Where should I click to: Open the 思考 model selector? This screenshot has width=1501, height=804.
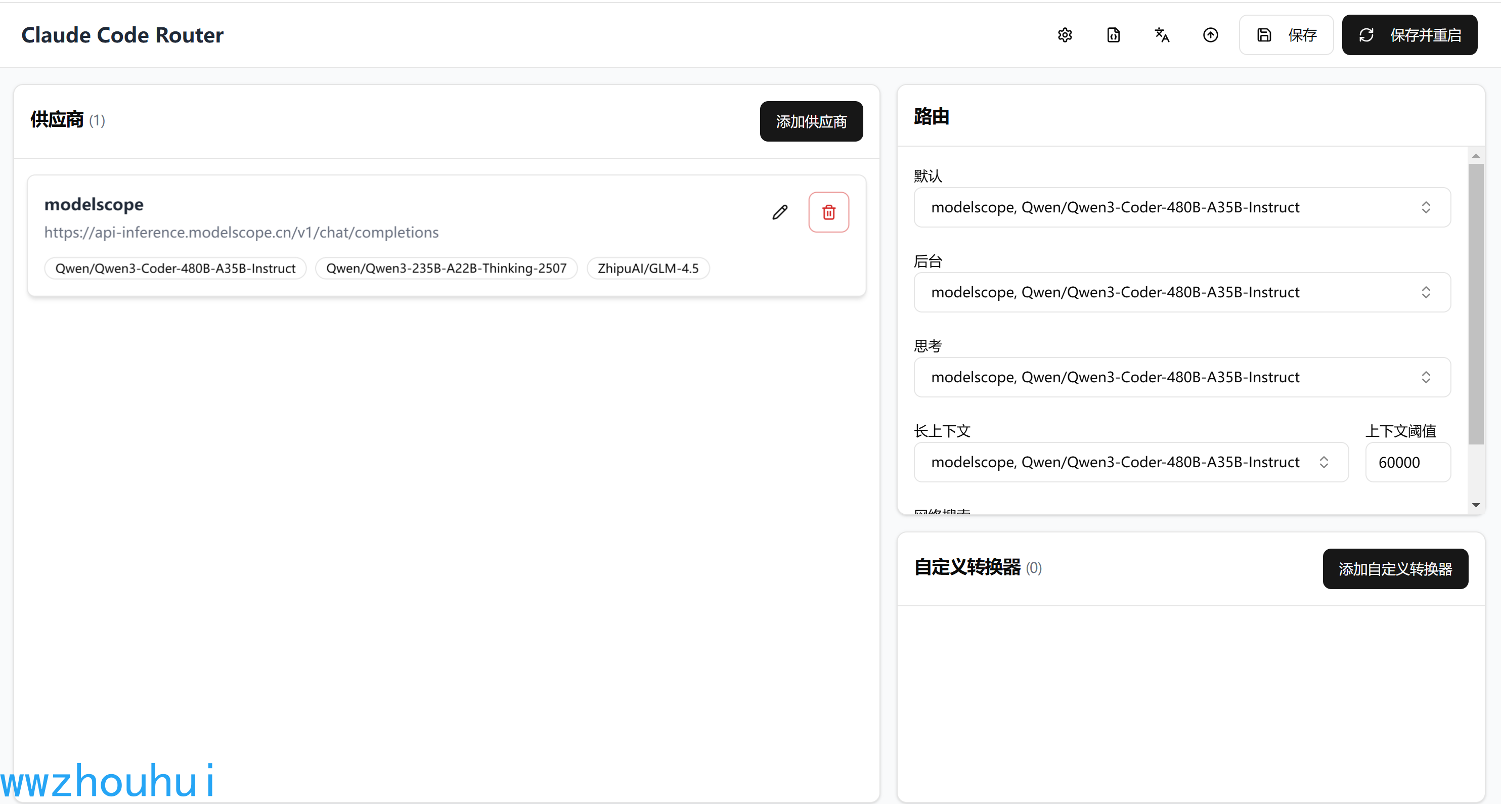point(1182,378)
